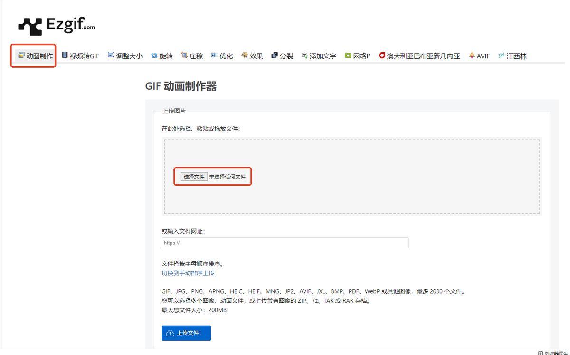Focus the https:// file URL field

(x=285, y=243)
